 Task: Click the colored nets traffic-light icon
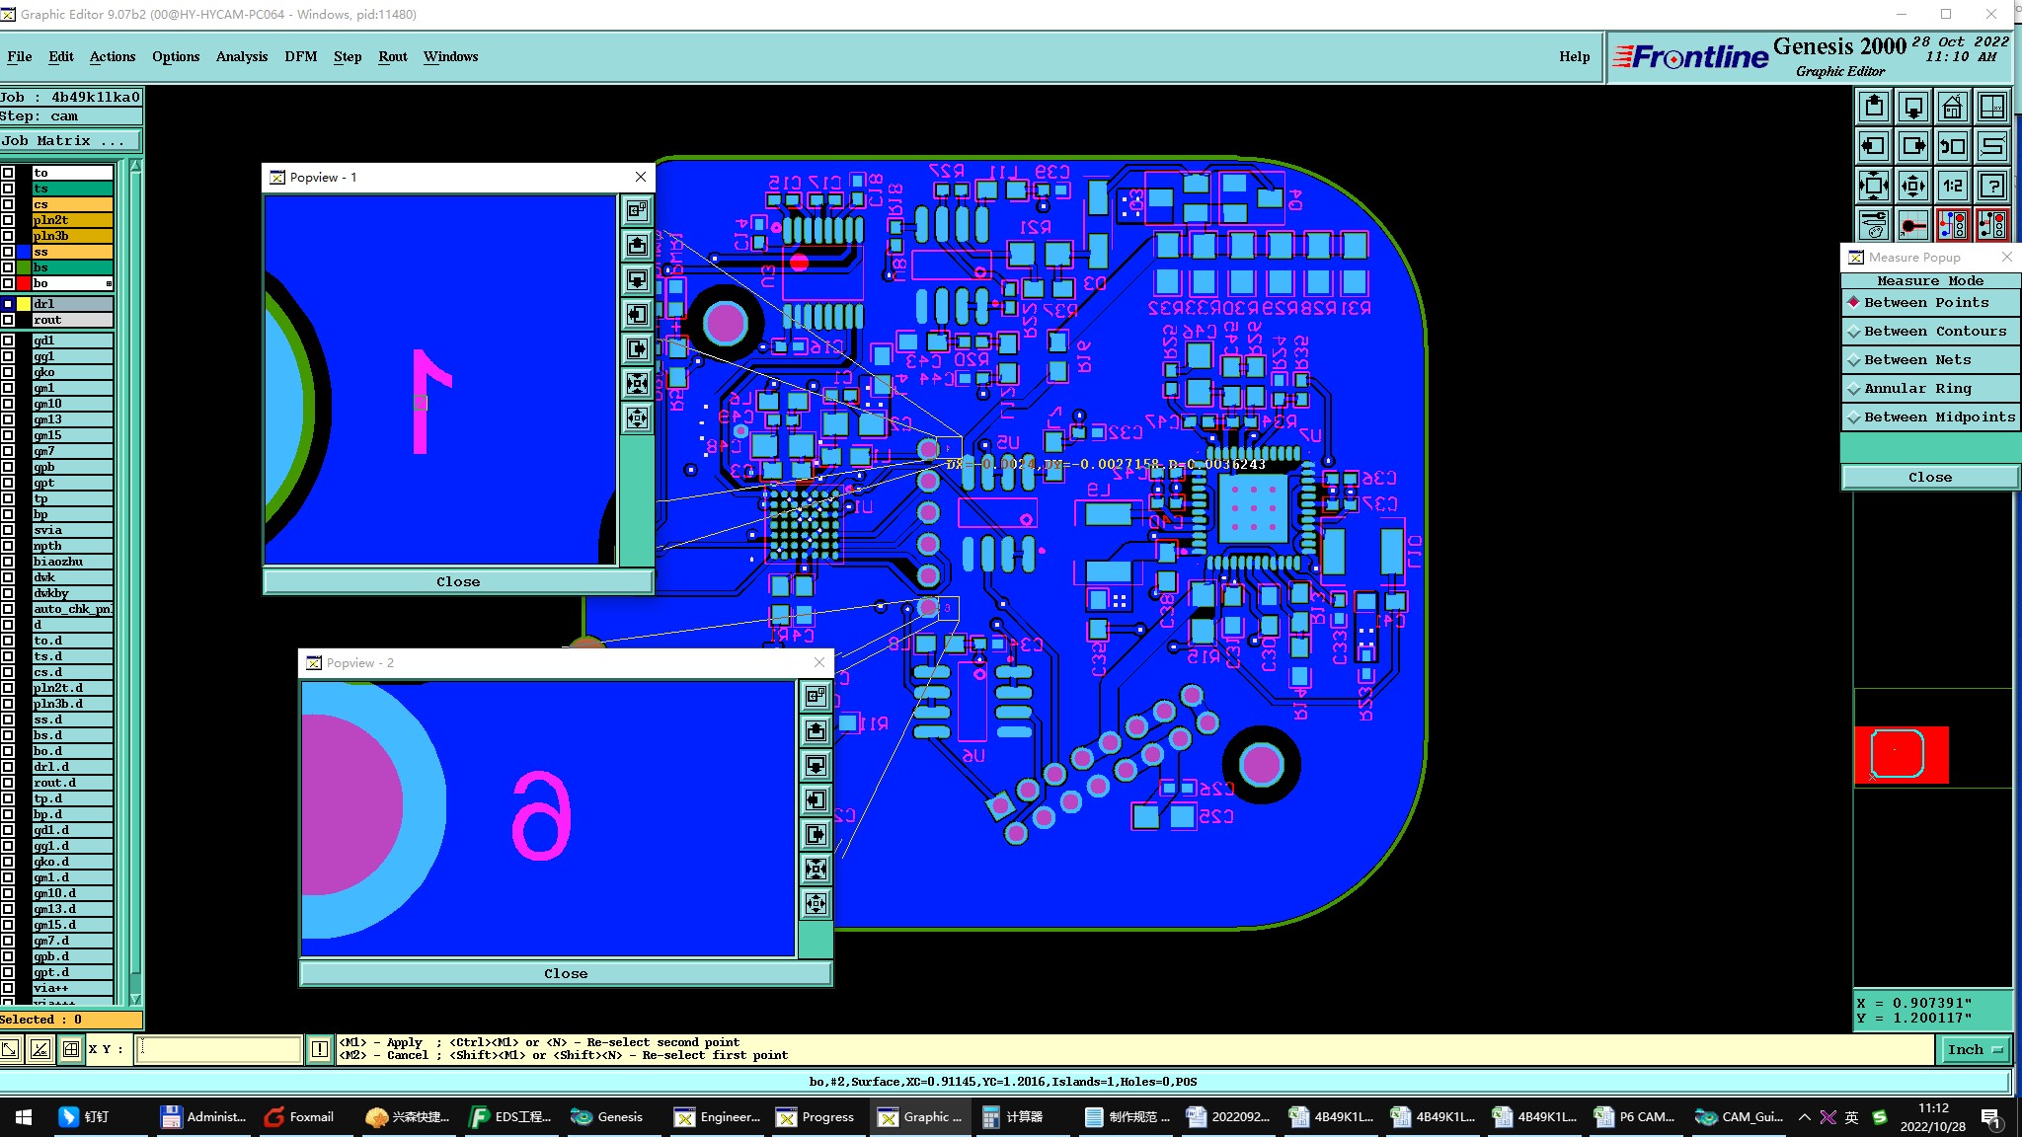pyautogui.click(x=1952, y=225)
